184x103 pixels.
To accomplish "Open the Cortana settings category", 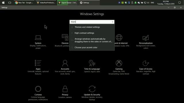I will coord(38,93).
